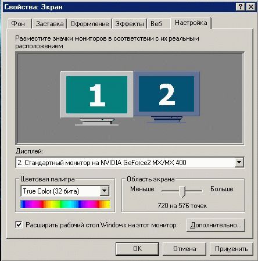Select the Настройка tab
The width and height of the screenshot is (258, 261).
(191, 23)
